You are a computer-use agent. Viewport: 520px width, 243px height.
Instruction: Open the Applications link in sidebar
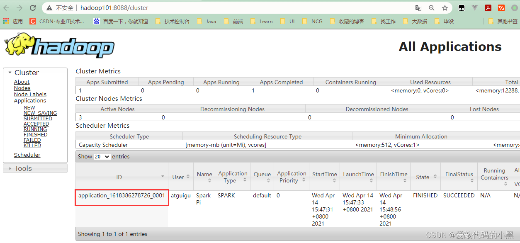tap(30, 101)
